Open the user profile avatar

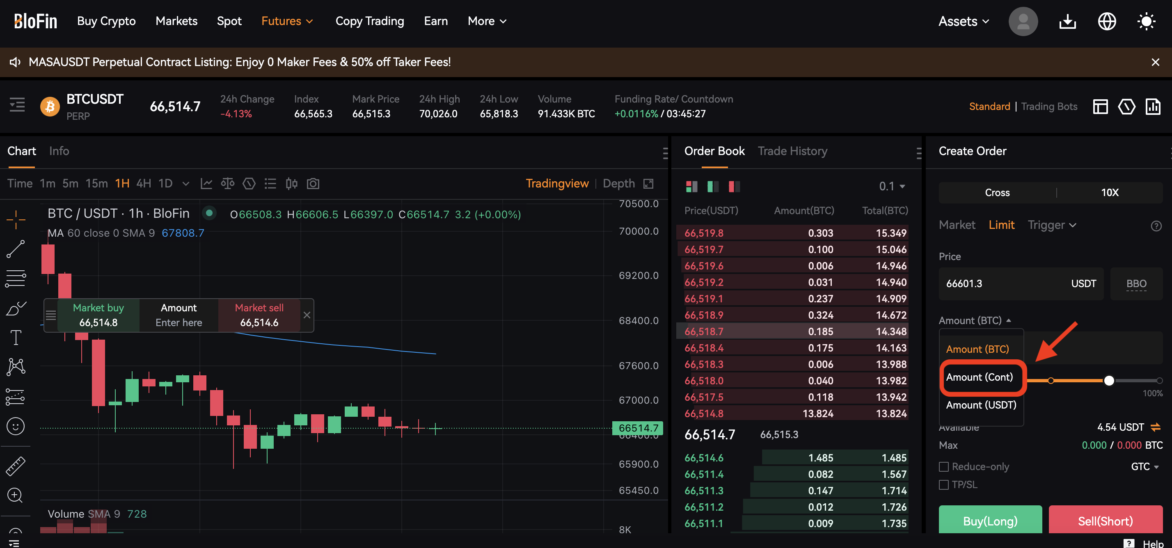1023,21
